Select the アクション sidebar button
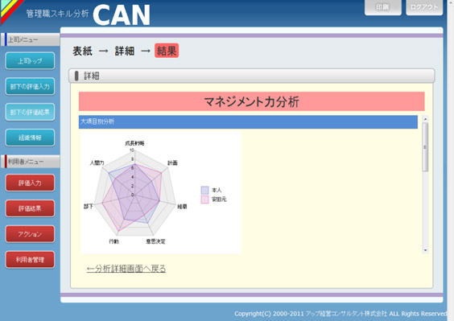This screenshot has height=321, width=454. coord(30,234)
